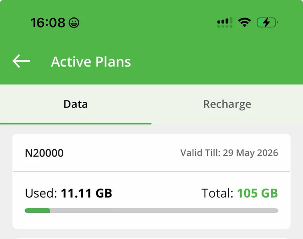
Task: Click the gray unused part of usage bar
Action: pos(164,211)
